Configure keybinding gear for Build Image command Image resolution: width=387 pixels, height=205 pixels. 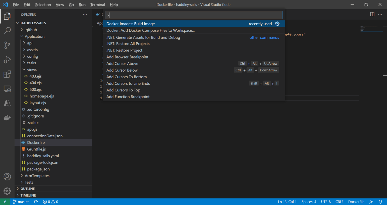click(x=277, y=24)
